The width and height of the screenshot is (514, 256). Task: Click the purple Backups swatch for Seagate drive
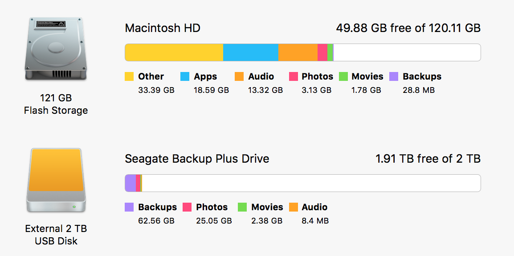tap(128, 207)
